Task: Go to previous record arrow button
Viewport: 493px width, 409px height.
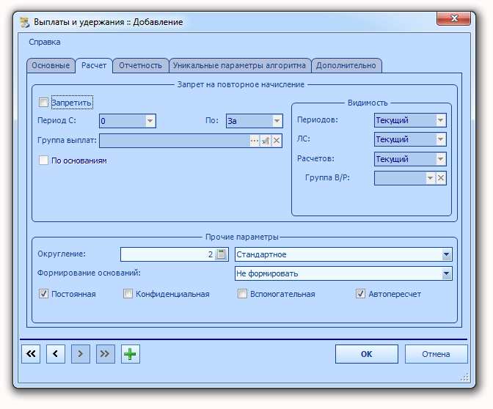Action: coord(56,354)
